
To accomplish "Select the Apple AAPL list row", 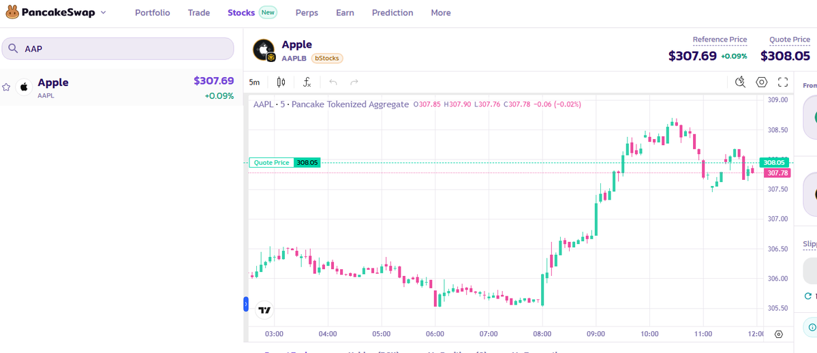I will point(121,87).
